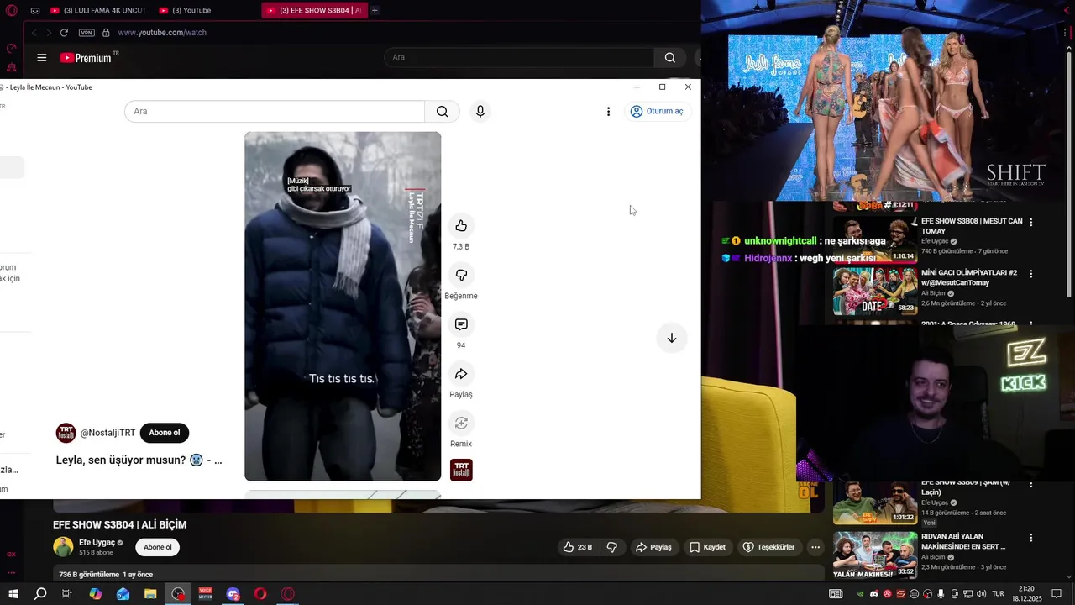Adjust volume via the tray speaker icon
1075x605 pixels.
[982, 594]
